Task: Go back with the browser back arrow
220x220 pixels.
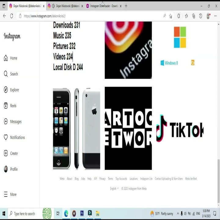Action: point(5,16)
